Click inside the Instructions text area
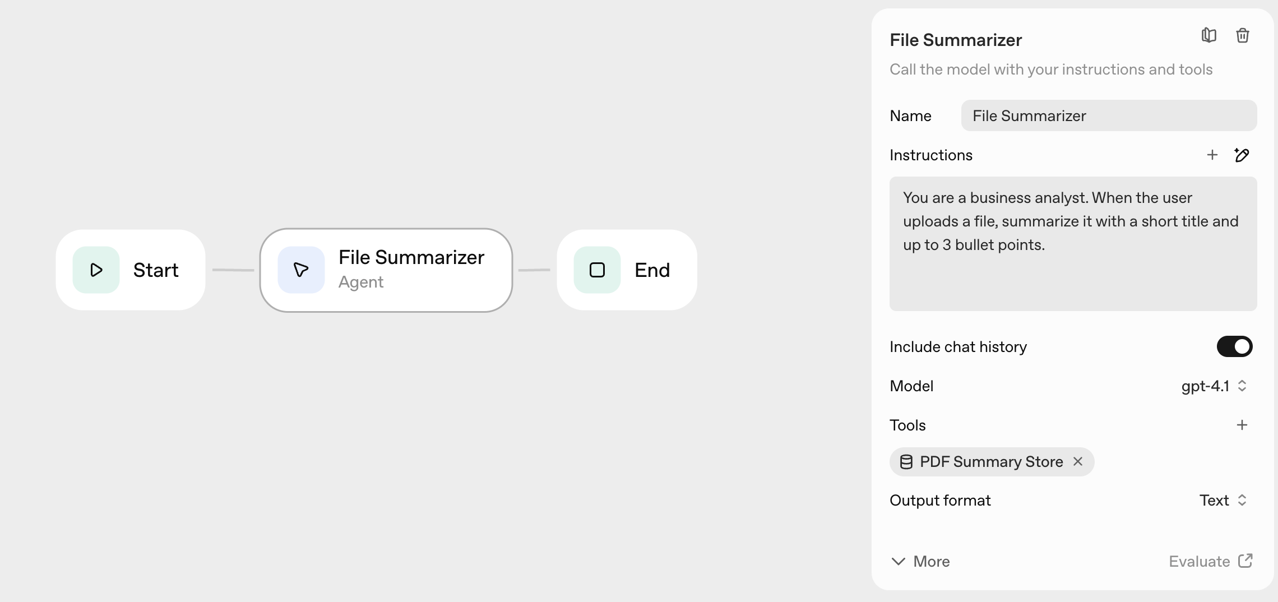1278x602 pixels. coord(1072,244)
